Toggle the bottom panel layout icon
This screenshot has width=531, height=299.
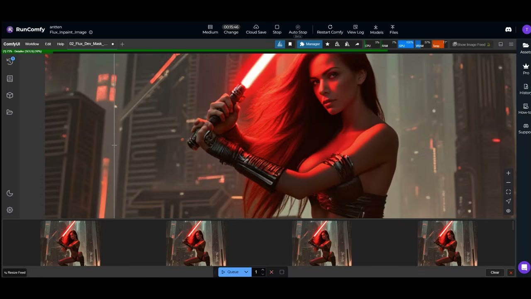501,44
